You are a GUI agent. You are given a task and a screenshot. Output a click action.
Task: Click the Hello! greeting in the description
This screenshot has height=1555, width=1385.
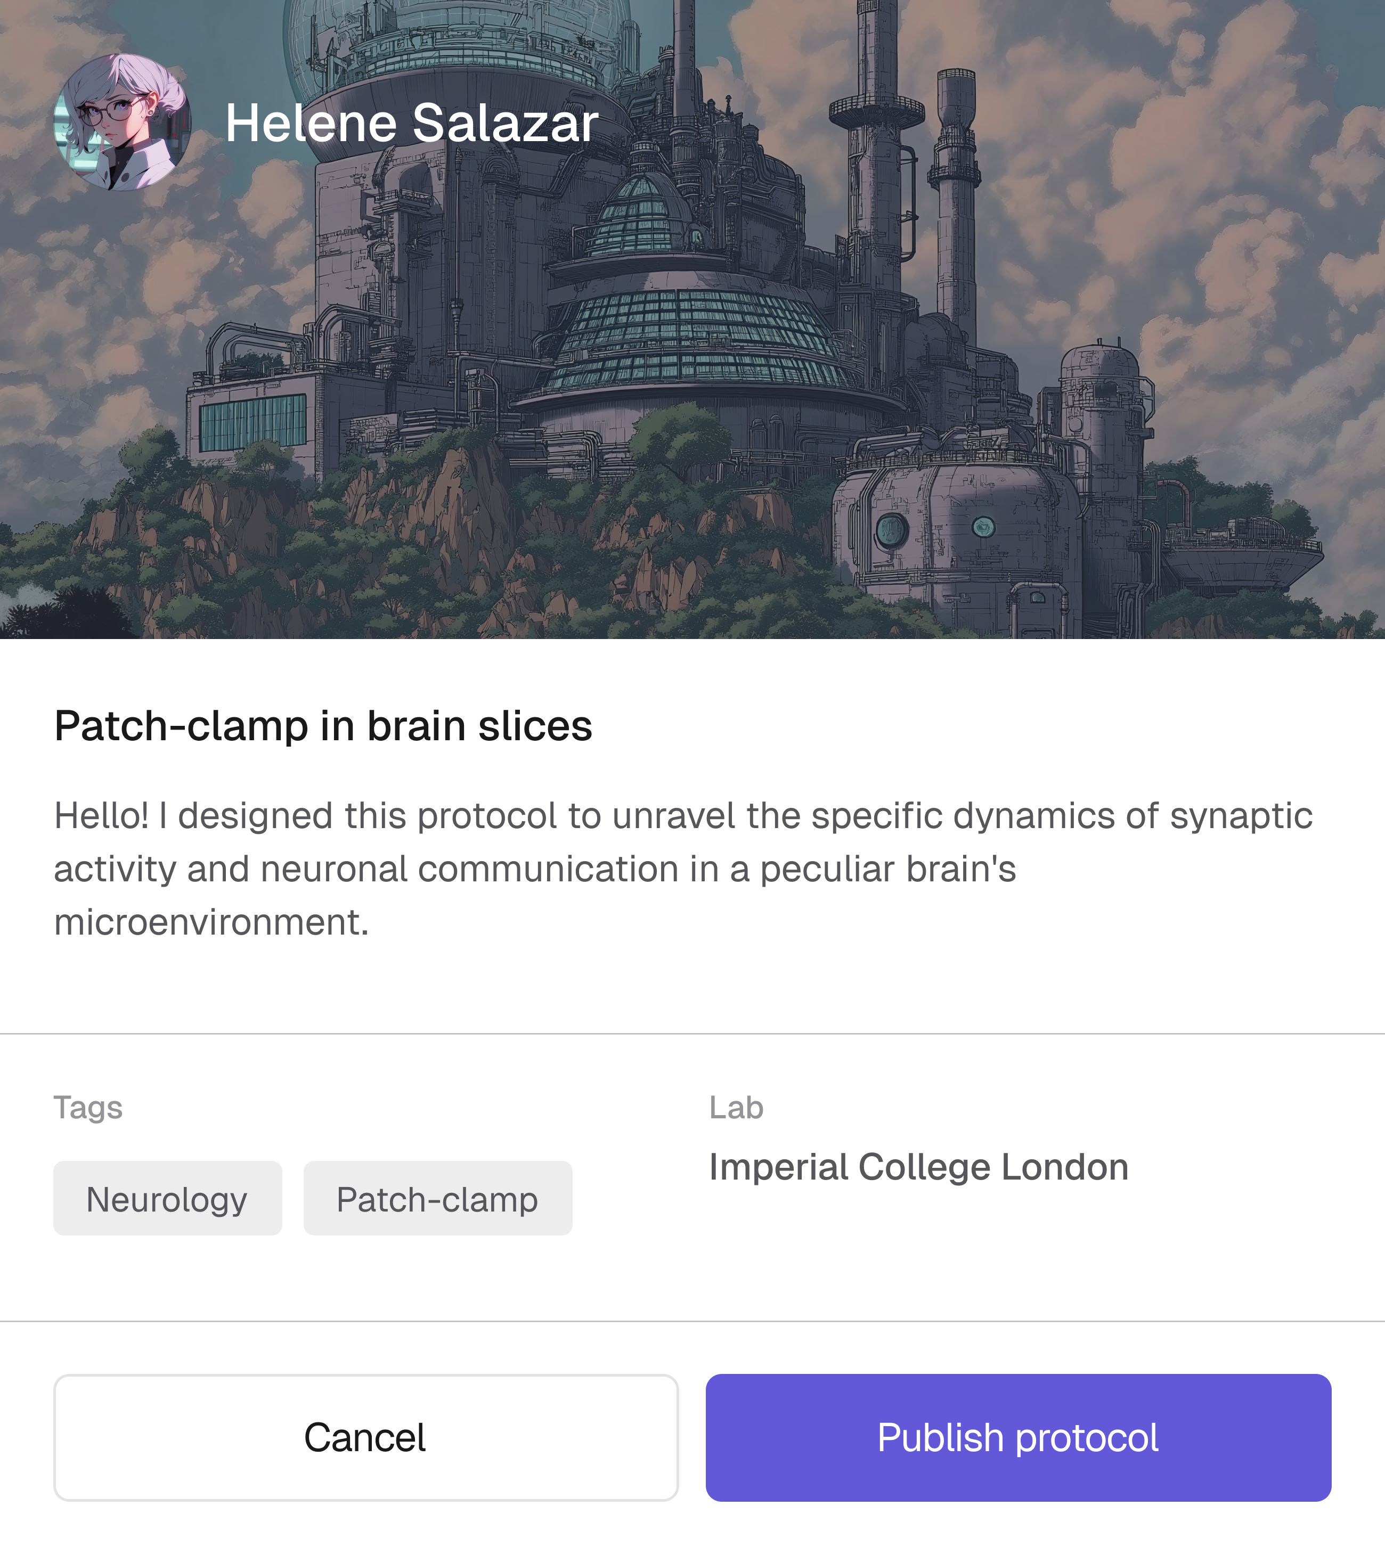101,815
